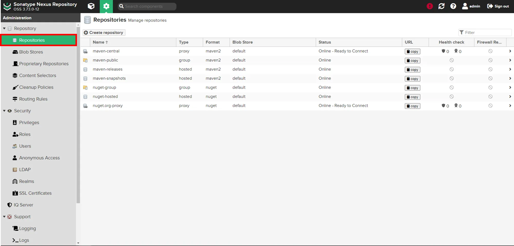The height and width of the screenshot is (246, 514).
Task: Copy the nuget-group URL
Action: [x=412, y=88]
